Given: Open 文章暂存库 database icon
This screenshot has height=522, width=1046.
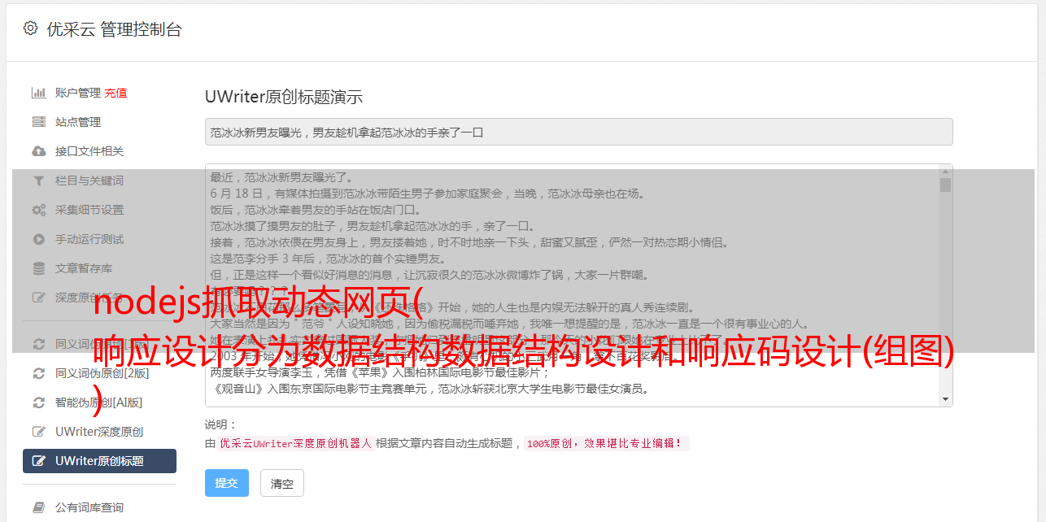Looking at the screenshot, I should click(x=38, y=268).
